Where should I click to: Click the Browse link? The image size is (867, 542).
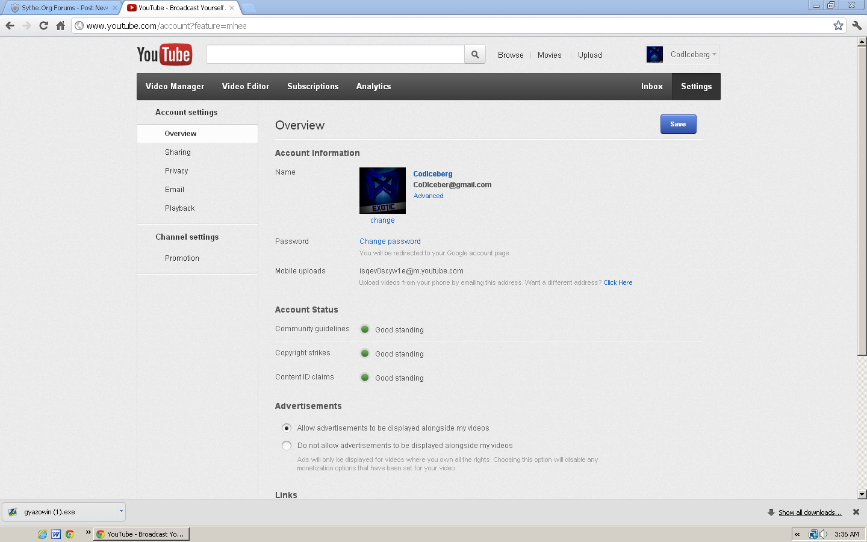coord(511,55)
